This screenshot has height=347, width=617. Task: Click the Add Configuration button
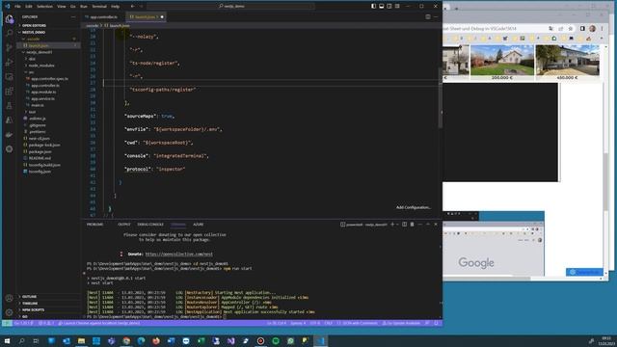414,207
